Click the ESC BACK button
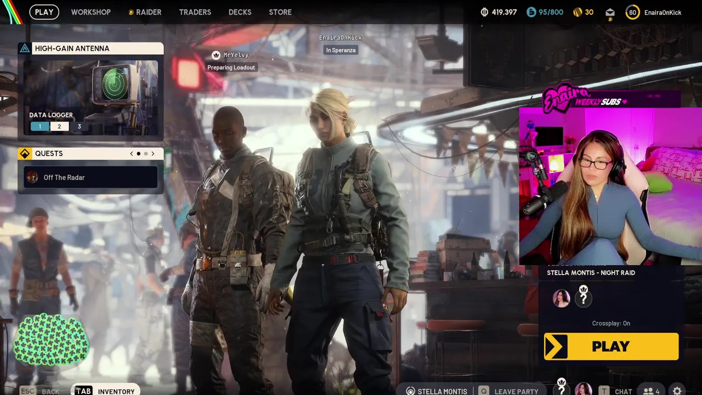Screen dimensions: 702x395 39,391
